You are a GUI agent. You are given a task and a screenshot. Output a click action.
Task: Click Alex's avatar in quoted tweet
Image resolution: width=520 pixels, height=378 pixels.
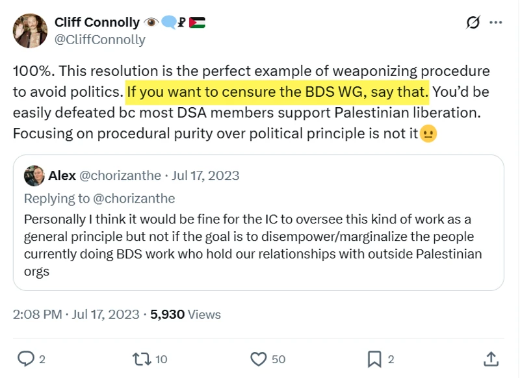(34, 175)
